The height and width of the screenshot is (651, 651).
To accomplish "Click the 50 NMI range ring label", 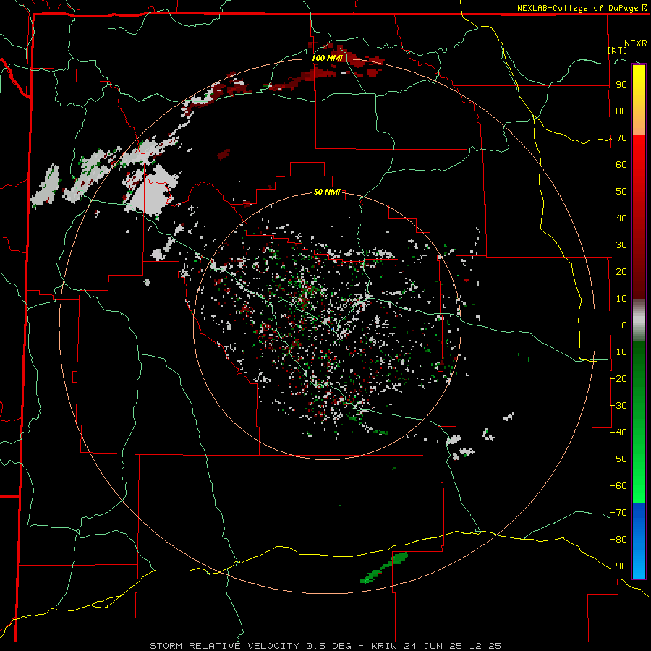I will click(327, 192).
